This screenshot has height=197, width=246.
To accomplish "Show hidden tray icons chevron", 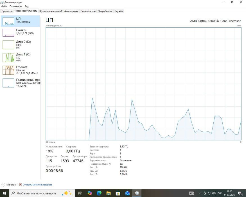I will coord(200,193).
